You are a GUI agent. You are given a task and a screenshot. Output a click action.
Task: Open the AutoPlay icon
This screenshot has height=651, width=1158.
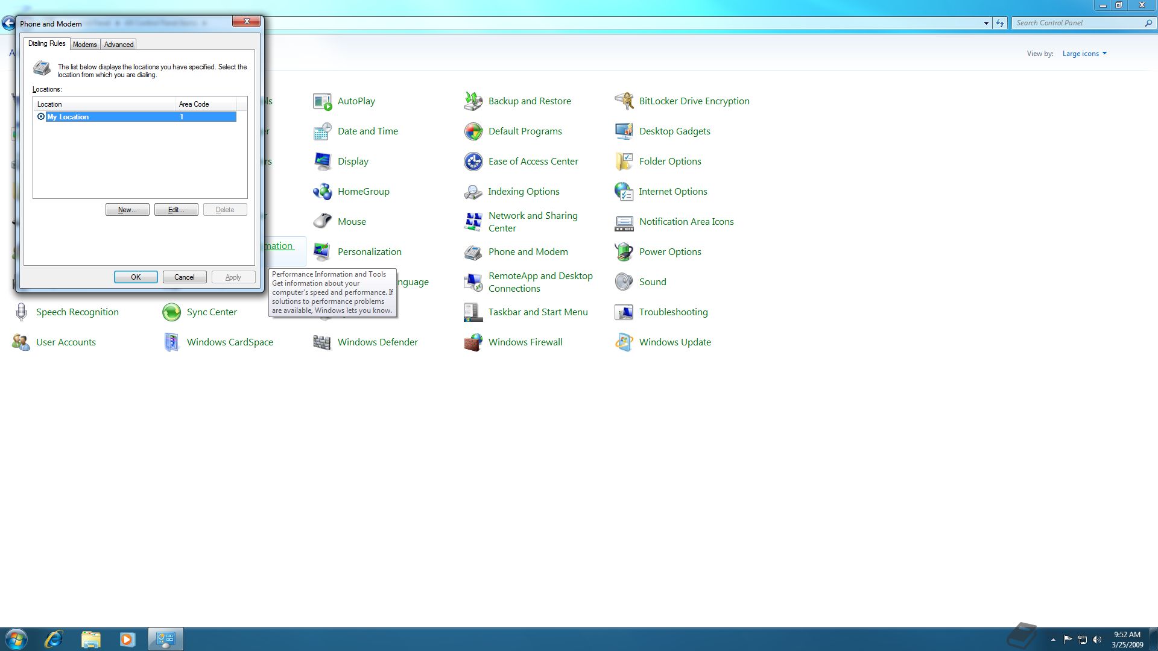tap(322, 101)
